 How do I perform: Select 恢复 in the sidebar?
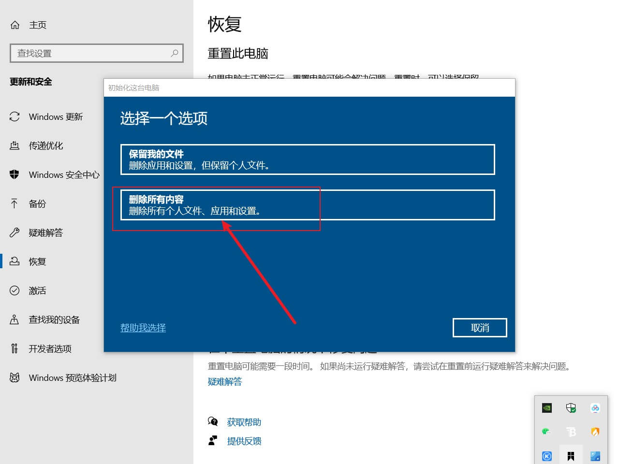37,261
